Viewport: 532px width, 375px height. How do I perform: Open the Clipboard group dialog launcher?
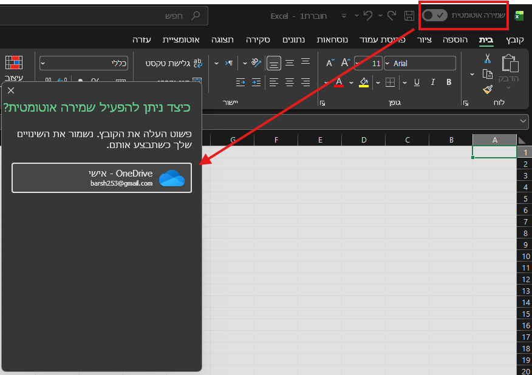coord(466,103)
